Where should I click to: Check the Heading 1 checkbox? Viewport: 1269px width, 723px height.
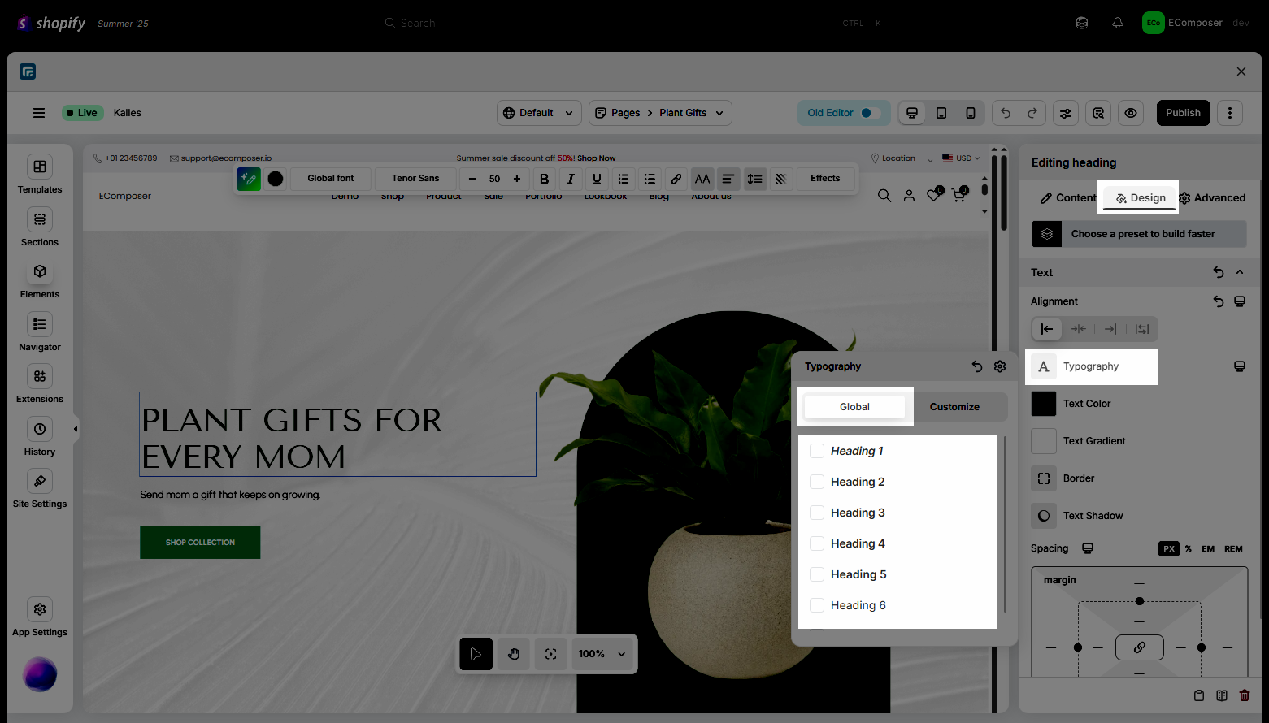click(817, 451)
